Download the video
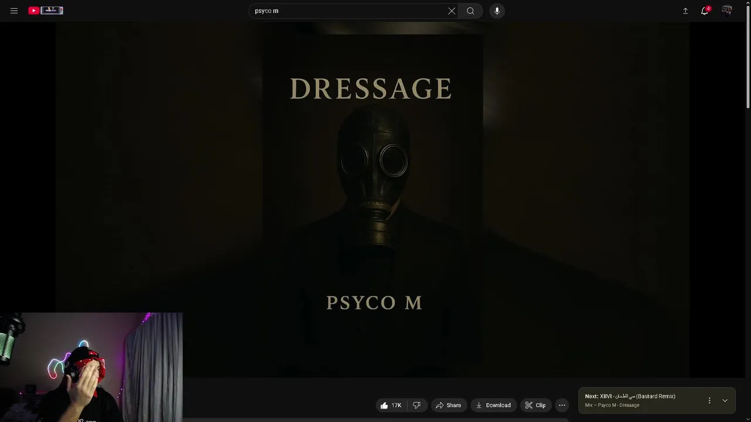The image size is (751, 422). [493, 405]
